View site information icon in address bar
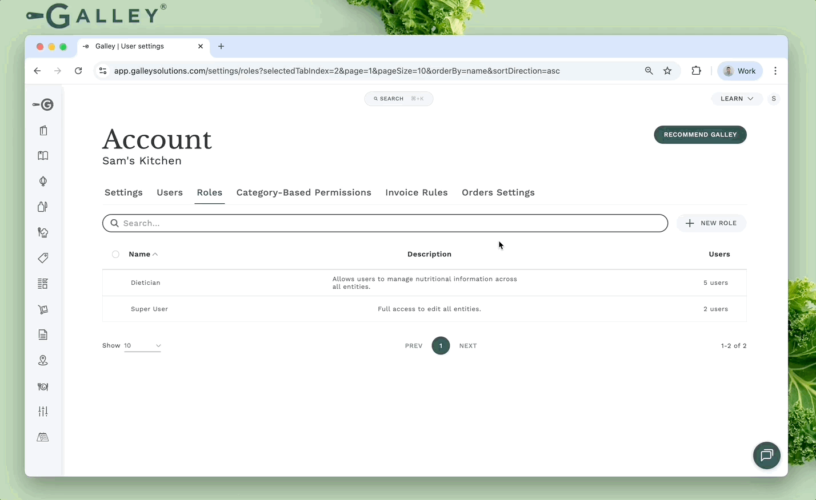Screen dimensions: 816x500 [x=103, y=71]
